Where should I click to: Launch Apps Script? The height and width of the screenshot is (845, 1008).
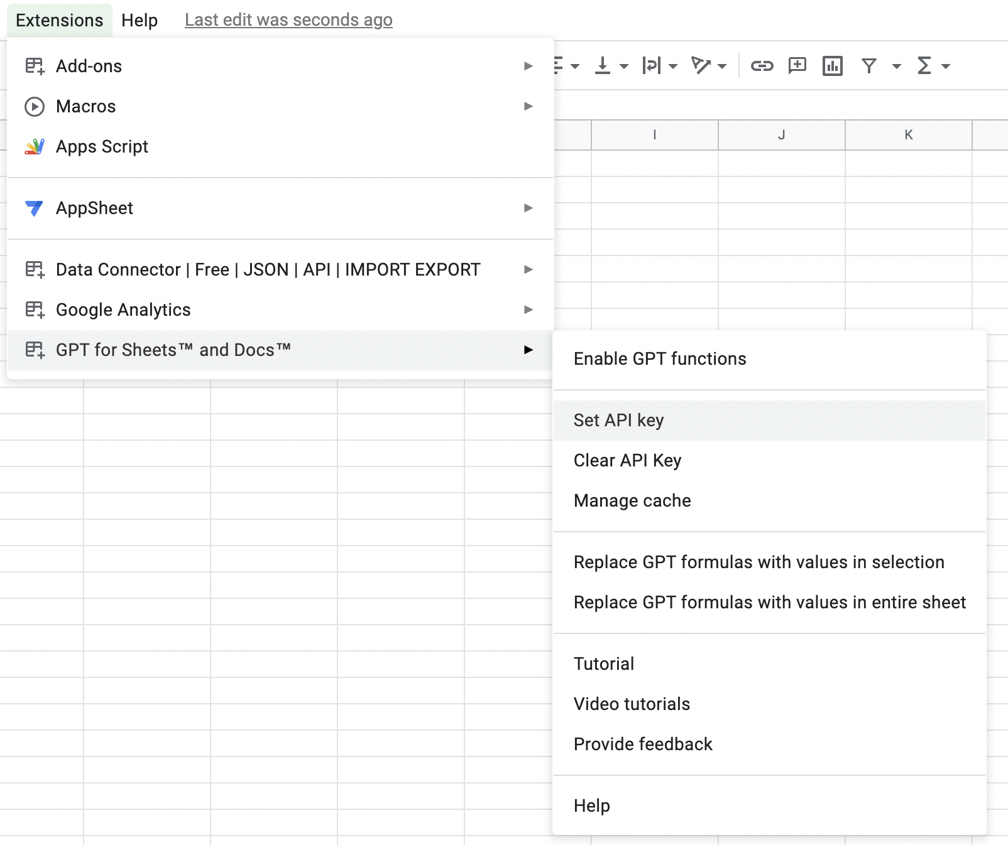[281, 146]
